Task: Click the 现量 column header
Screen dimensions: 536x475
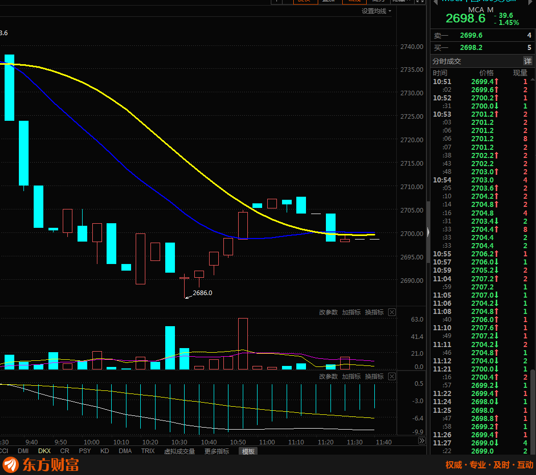Action: pos(520,73)
